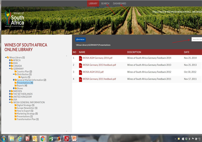Expand the General Market Information folder
Viewport: 202px width, 142px height.
coord(14,80)
